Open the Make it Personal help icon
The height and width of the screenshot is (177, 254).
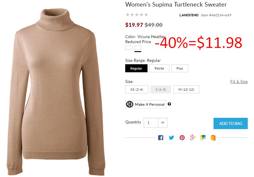pyautogui.click(x=170, y=104)
